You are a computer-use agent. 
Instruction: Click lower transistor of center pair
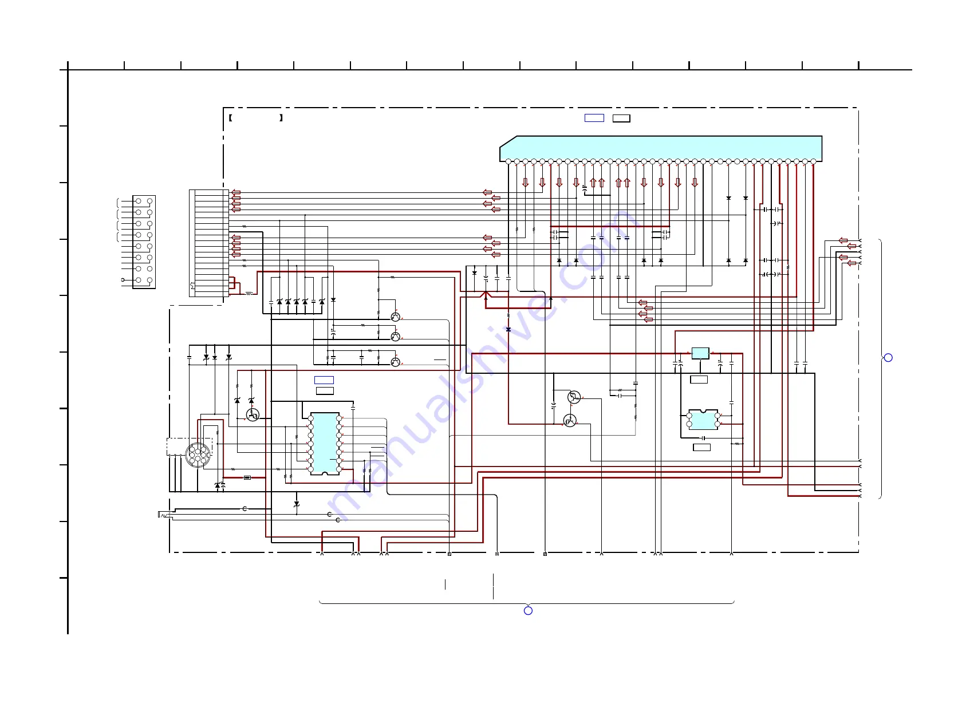coord(570,421)
